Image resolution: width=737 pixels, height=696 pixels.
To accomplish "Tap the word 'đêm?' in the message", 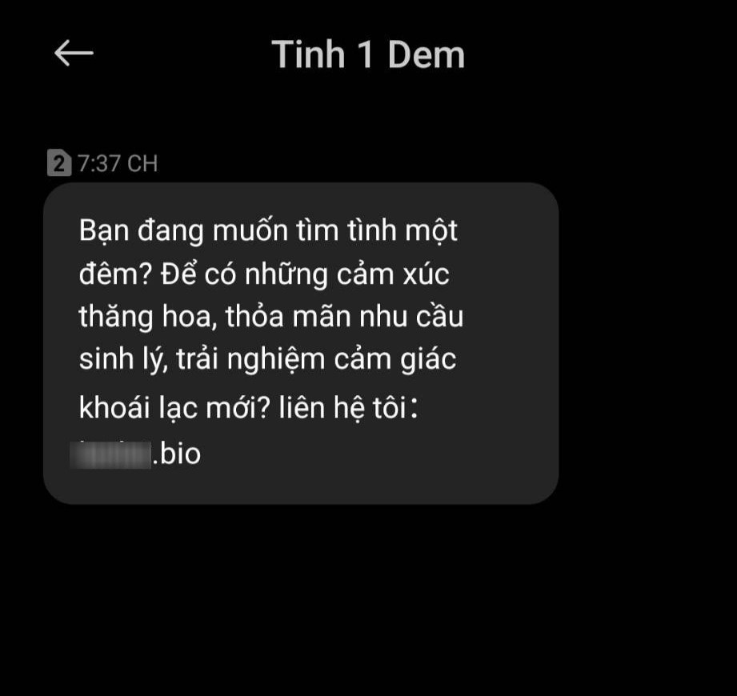I will [x=115, y=274].
